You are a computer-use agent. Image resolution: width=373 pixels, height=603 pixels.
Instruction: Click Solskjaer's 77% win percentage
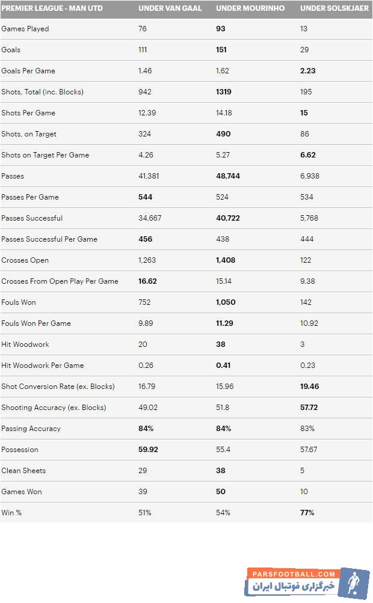click(307, 513)
